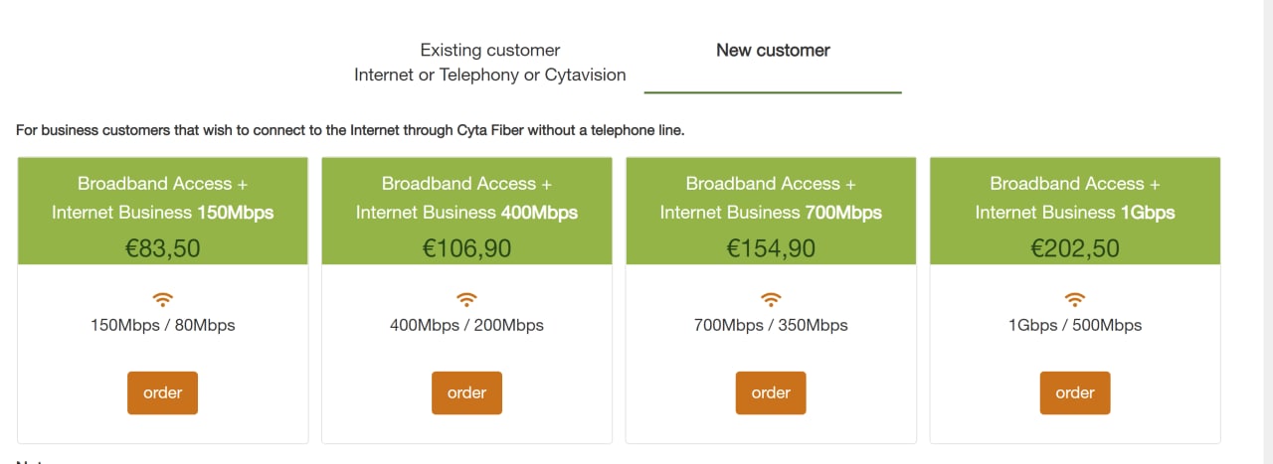The width and height of the screenshot is (1273, 464).
Task: Click the €202,50 price
Action: click(x=1075, y=248)
